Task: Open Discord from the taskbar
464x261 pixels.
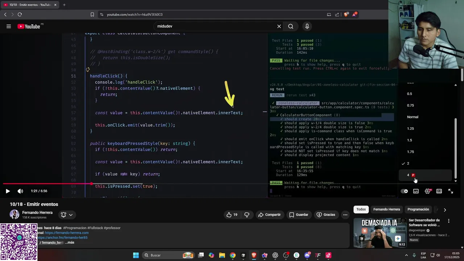Action: [307, 255]
